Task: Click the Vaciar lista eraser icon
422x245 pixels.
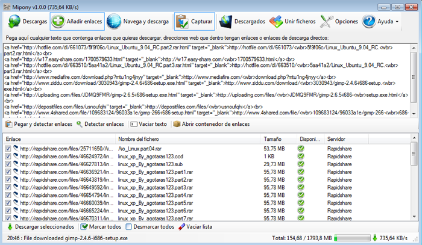Action: tap(181, 227)
